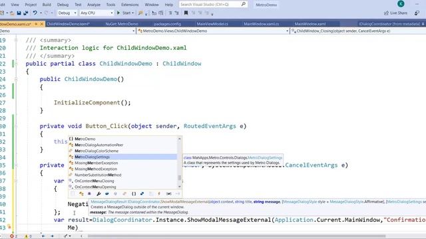Click the Undo arrow icon
The height and width of the screenshot is (239, 426).
click(35, 13)
